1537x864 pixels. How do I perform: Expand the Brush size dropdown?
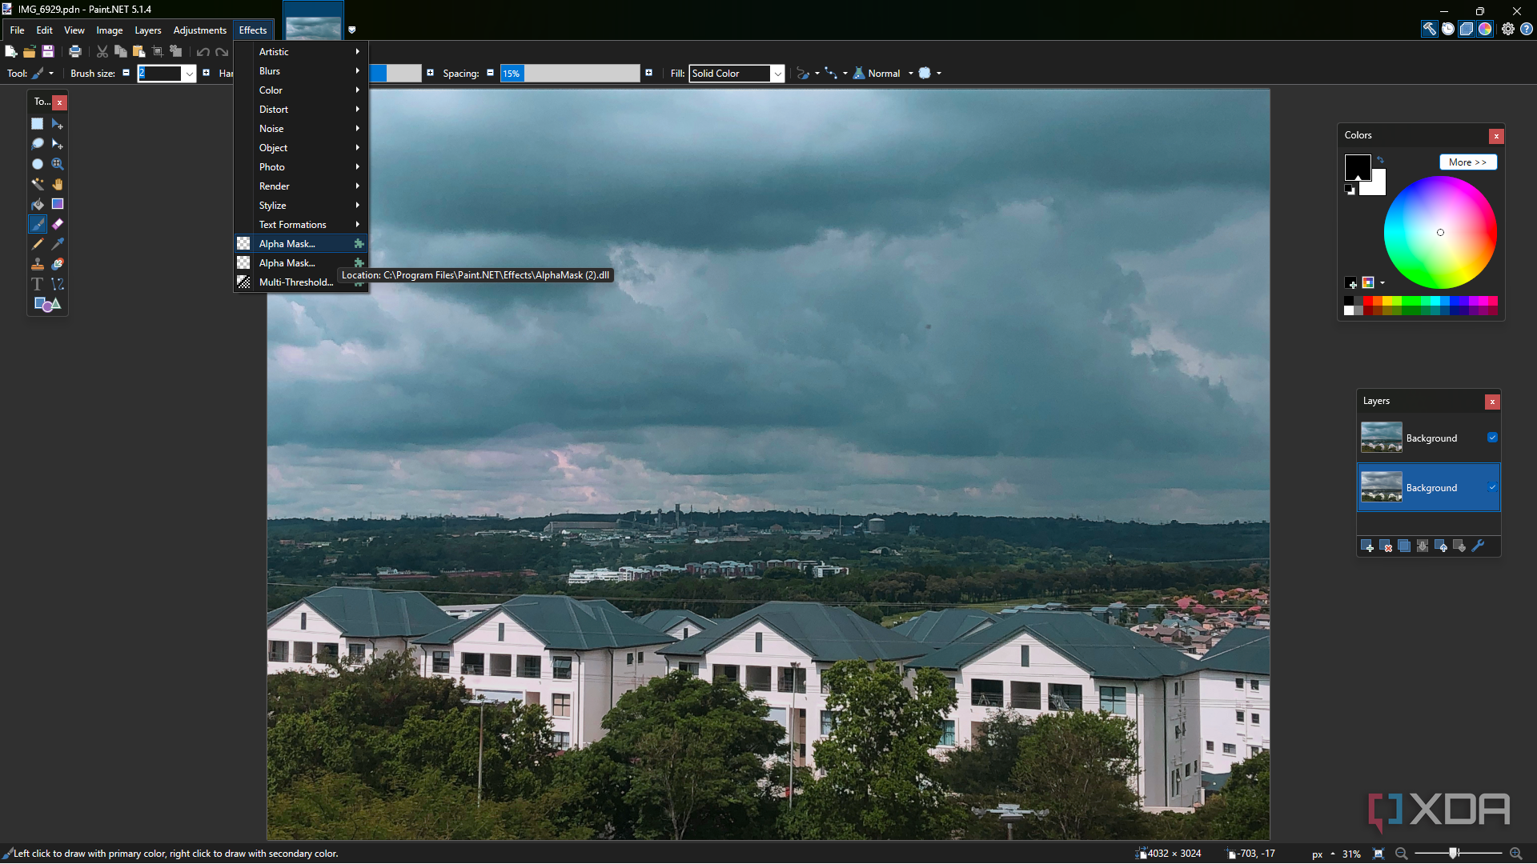[190, 74]
